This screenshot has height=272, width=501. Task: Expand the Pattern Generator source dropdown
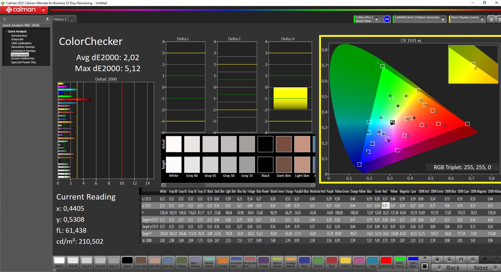(443, 19)
